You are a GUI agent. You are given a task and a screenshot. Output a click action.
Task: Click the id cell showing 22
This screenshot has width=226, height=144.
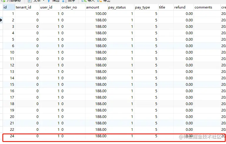click(9, 129)
